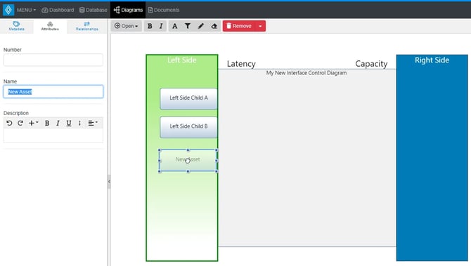
Task: Expand the Remove button dropdown arrow
Action: [260, 26]
